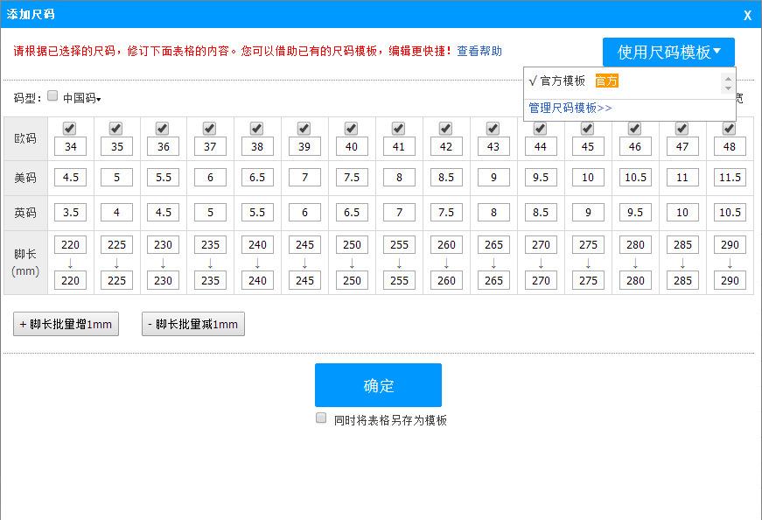Screen dimensions: 762x520
Task: Click the swap arrow icon under size 36
Action: tap(163, 263)
